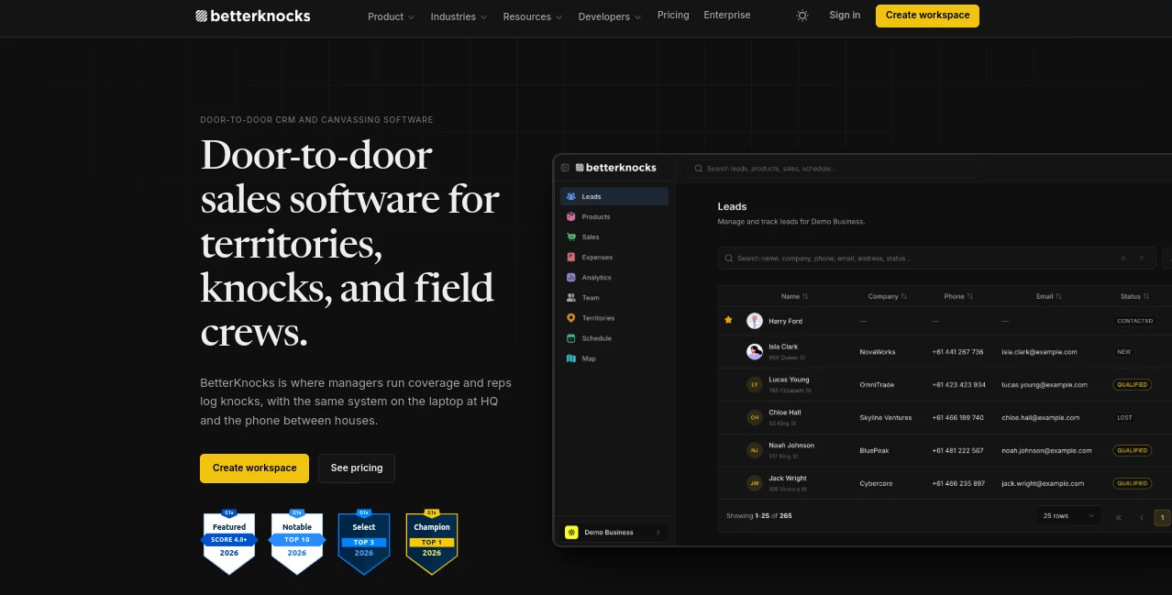
Task: Click the Notable Top 10 badge
Action: pyautogui.click(x=297, y=542)
